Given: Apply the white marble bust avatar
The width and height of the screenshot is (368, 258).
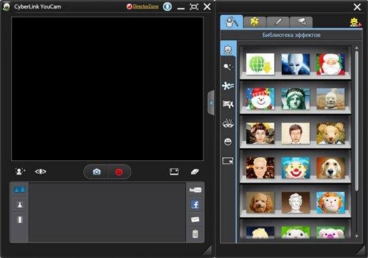Looking at the screenshot, I should [296, 203].
